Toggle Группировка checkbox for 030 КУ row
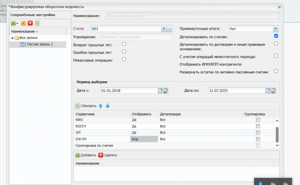This screenshot has width=300, height=185. click(x=258, y=139)
